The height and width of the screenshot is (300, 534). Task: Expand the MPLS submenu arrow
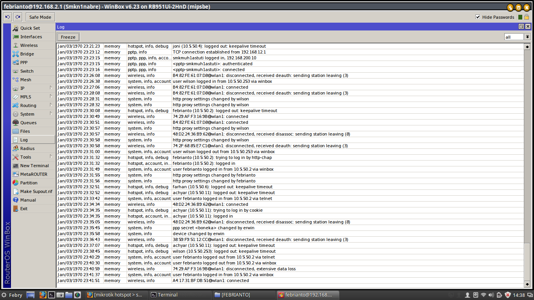[51, 97]
